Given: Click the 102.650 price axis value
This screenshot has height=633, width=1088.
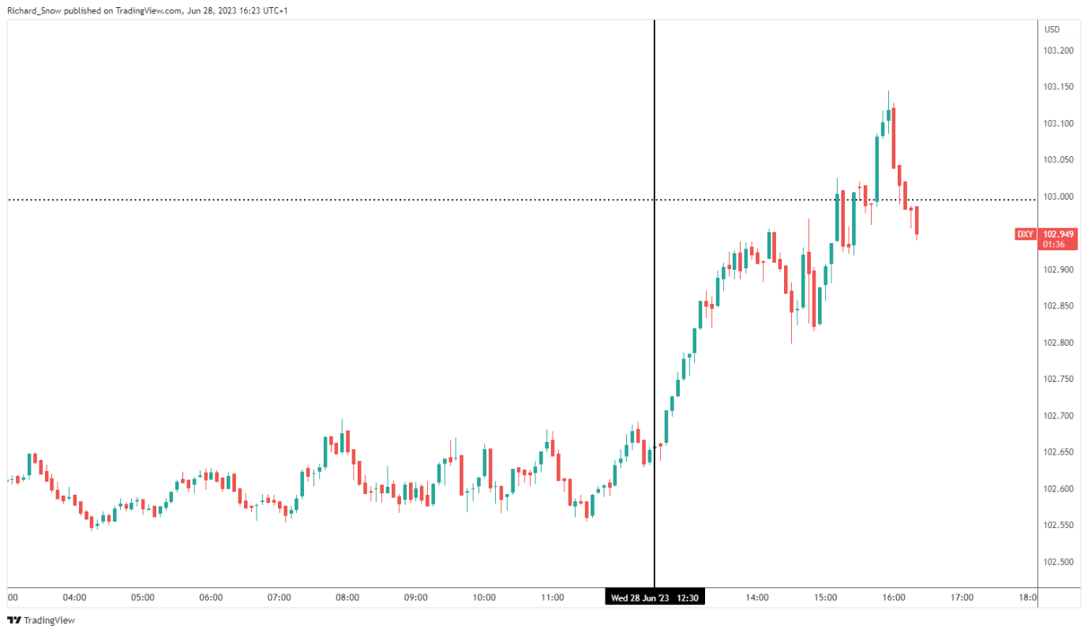Looking at the screenshot, I should 1059,453.
